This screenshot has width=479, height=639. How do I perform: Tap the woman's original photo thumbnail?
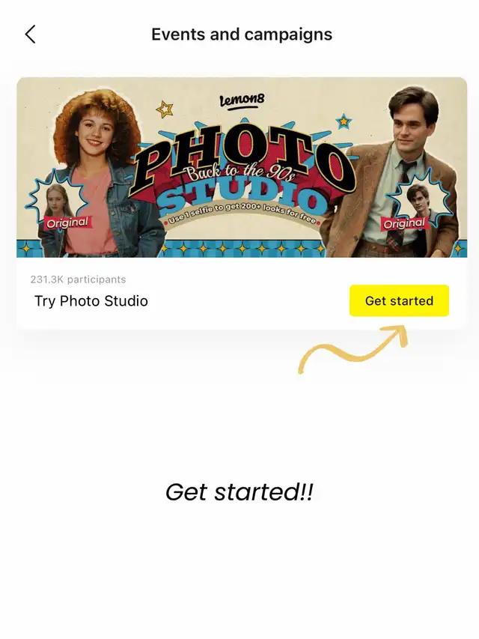tap(57, 201)
